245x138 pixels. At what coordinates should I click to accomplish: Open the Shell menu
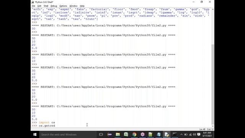(46, 6)
